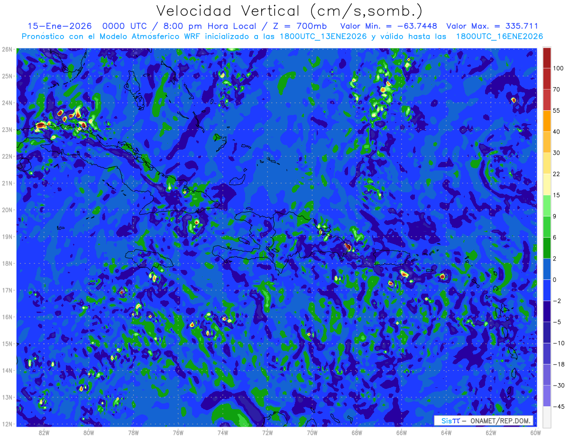The height and width of the screenshot is (439, 569).
Task: Click the latitude label '20N'
Action: coord(7,210)
